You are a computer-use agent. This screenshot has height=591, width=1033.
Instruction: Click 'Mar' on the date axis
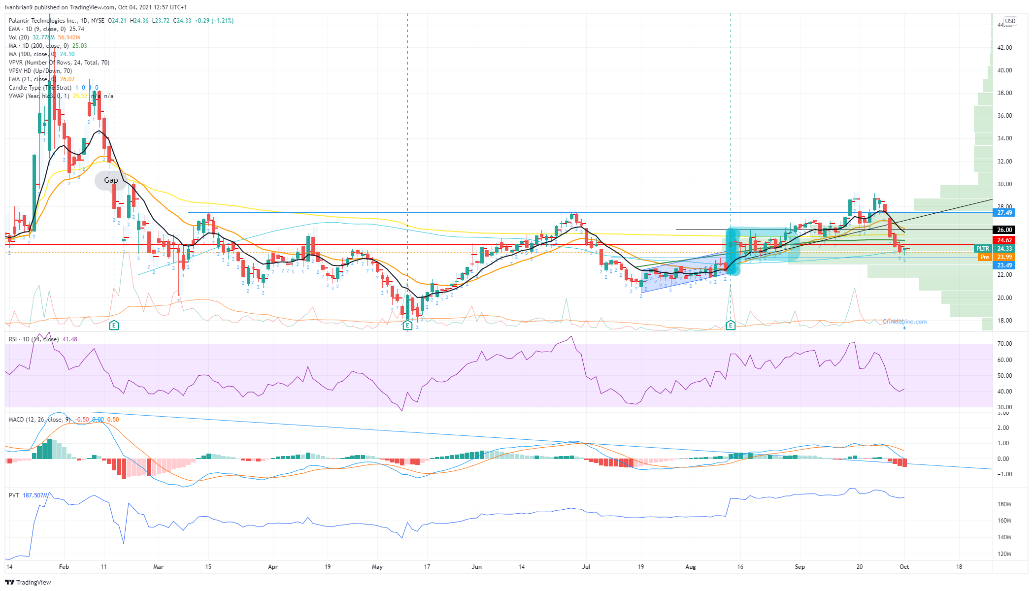158,567
